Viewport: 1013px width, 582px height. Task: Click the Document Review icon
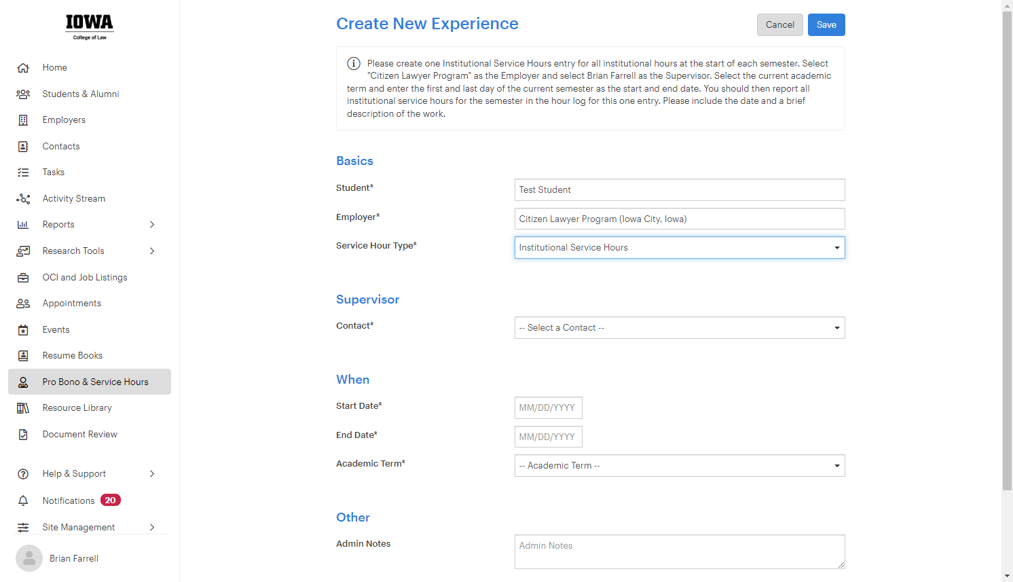pos(23,435)
